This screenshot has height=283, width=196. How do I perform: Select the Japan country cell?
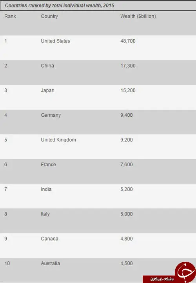pyautogui.click(x=47, y=90)
